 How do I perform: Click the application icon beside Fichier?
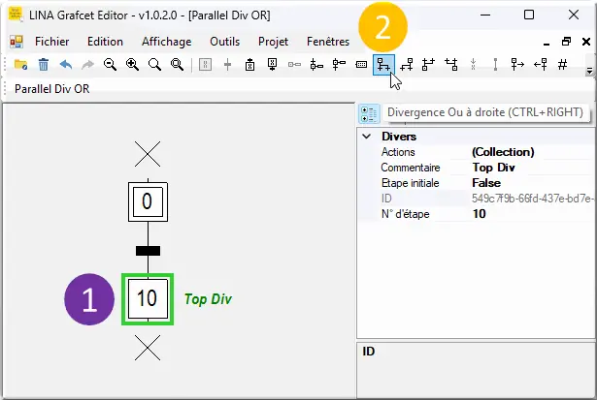[17, 42]
